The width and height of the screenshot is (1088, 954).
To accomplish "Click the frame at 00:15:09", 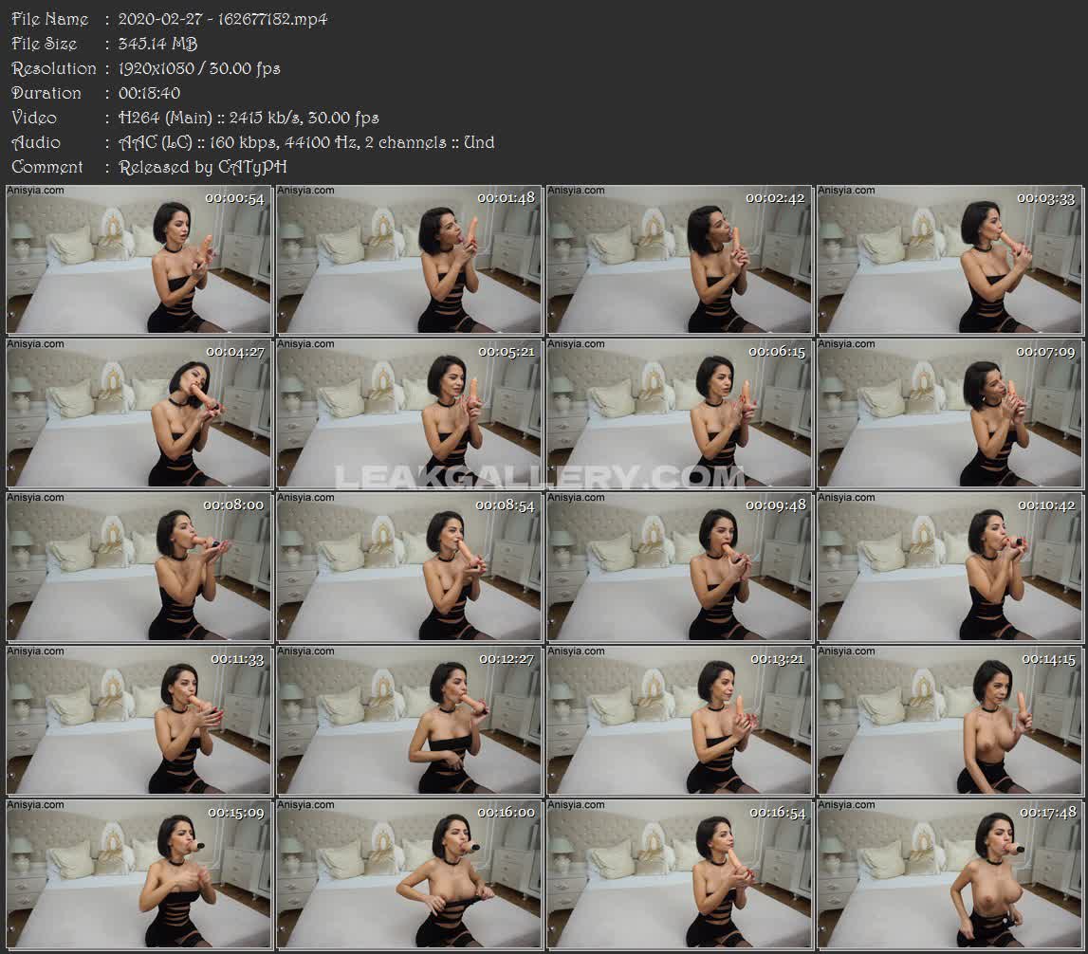I will (138, 874).
